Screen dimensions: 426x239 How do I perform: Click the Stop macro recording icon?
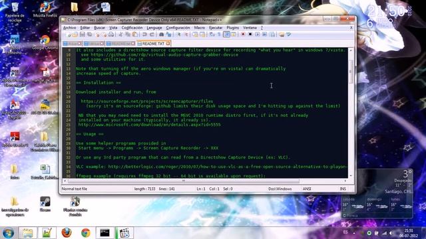pos(250,35)
